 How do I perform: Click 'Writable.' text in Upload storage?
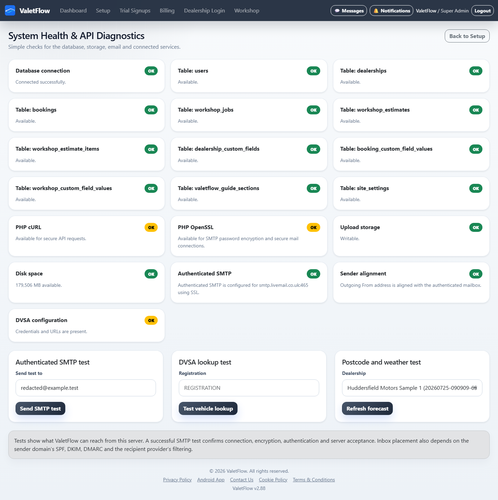click(x=350, y=238)
